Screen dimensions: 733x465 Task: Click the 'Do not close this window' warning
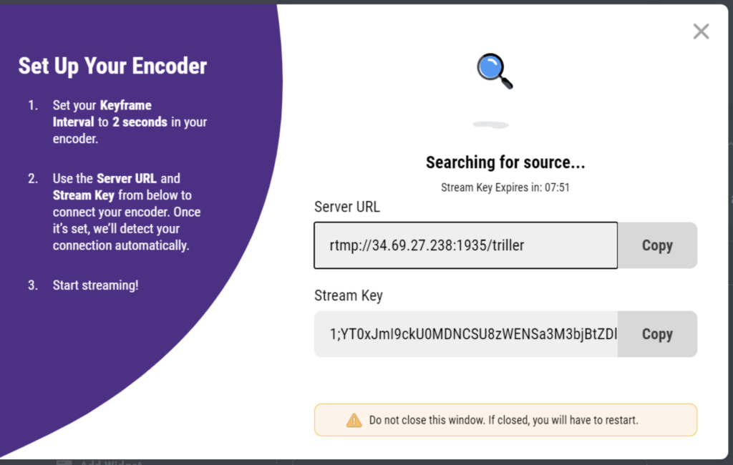click(x=503, y=420)
